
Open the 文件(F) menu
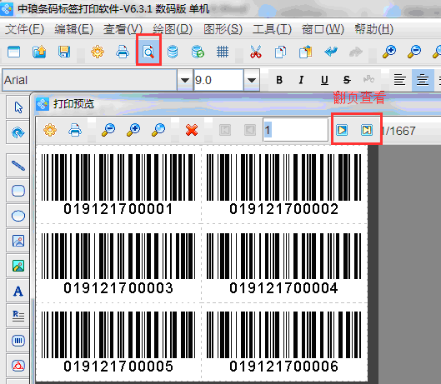click(x=24, y=29)
